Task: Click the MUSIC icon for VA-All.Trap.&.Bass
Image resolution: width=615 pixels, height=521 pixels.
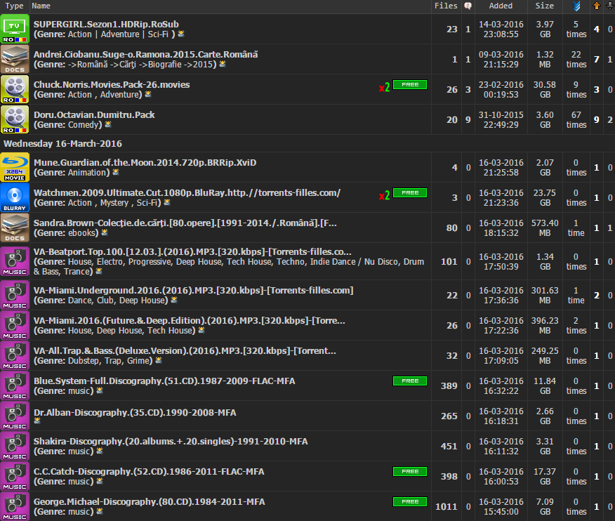Action: [15, 355]
